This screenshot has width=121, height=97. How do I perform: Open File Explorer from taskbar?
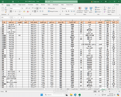point(71,95)
